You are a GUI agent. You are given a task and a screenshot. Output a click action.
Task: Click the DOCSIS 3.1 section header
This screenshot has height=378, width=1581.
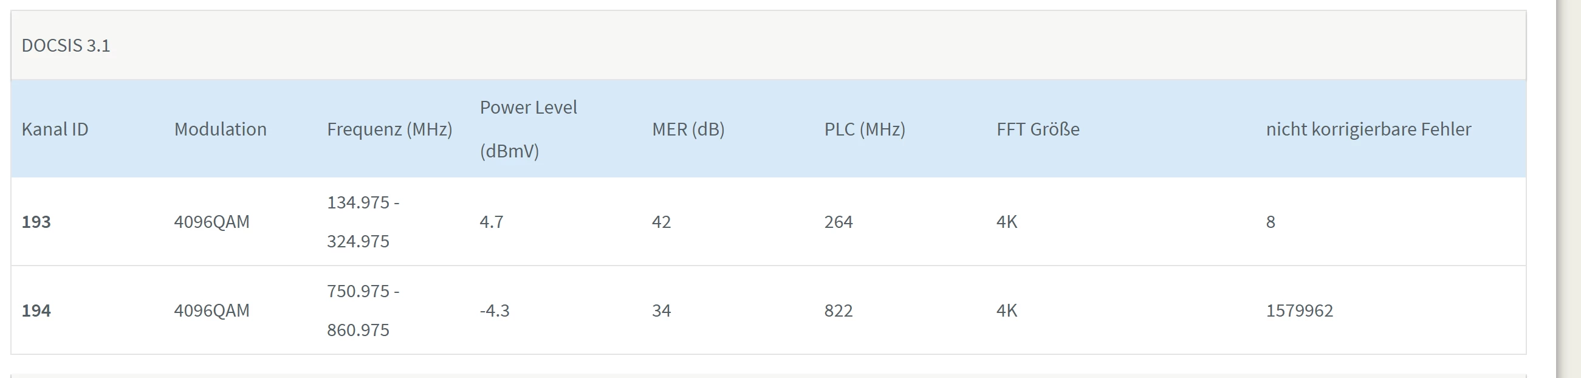pos(66,46)
